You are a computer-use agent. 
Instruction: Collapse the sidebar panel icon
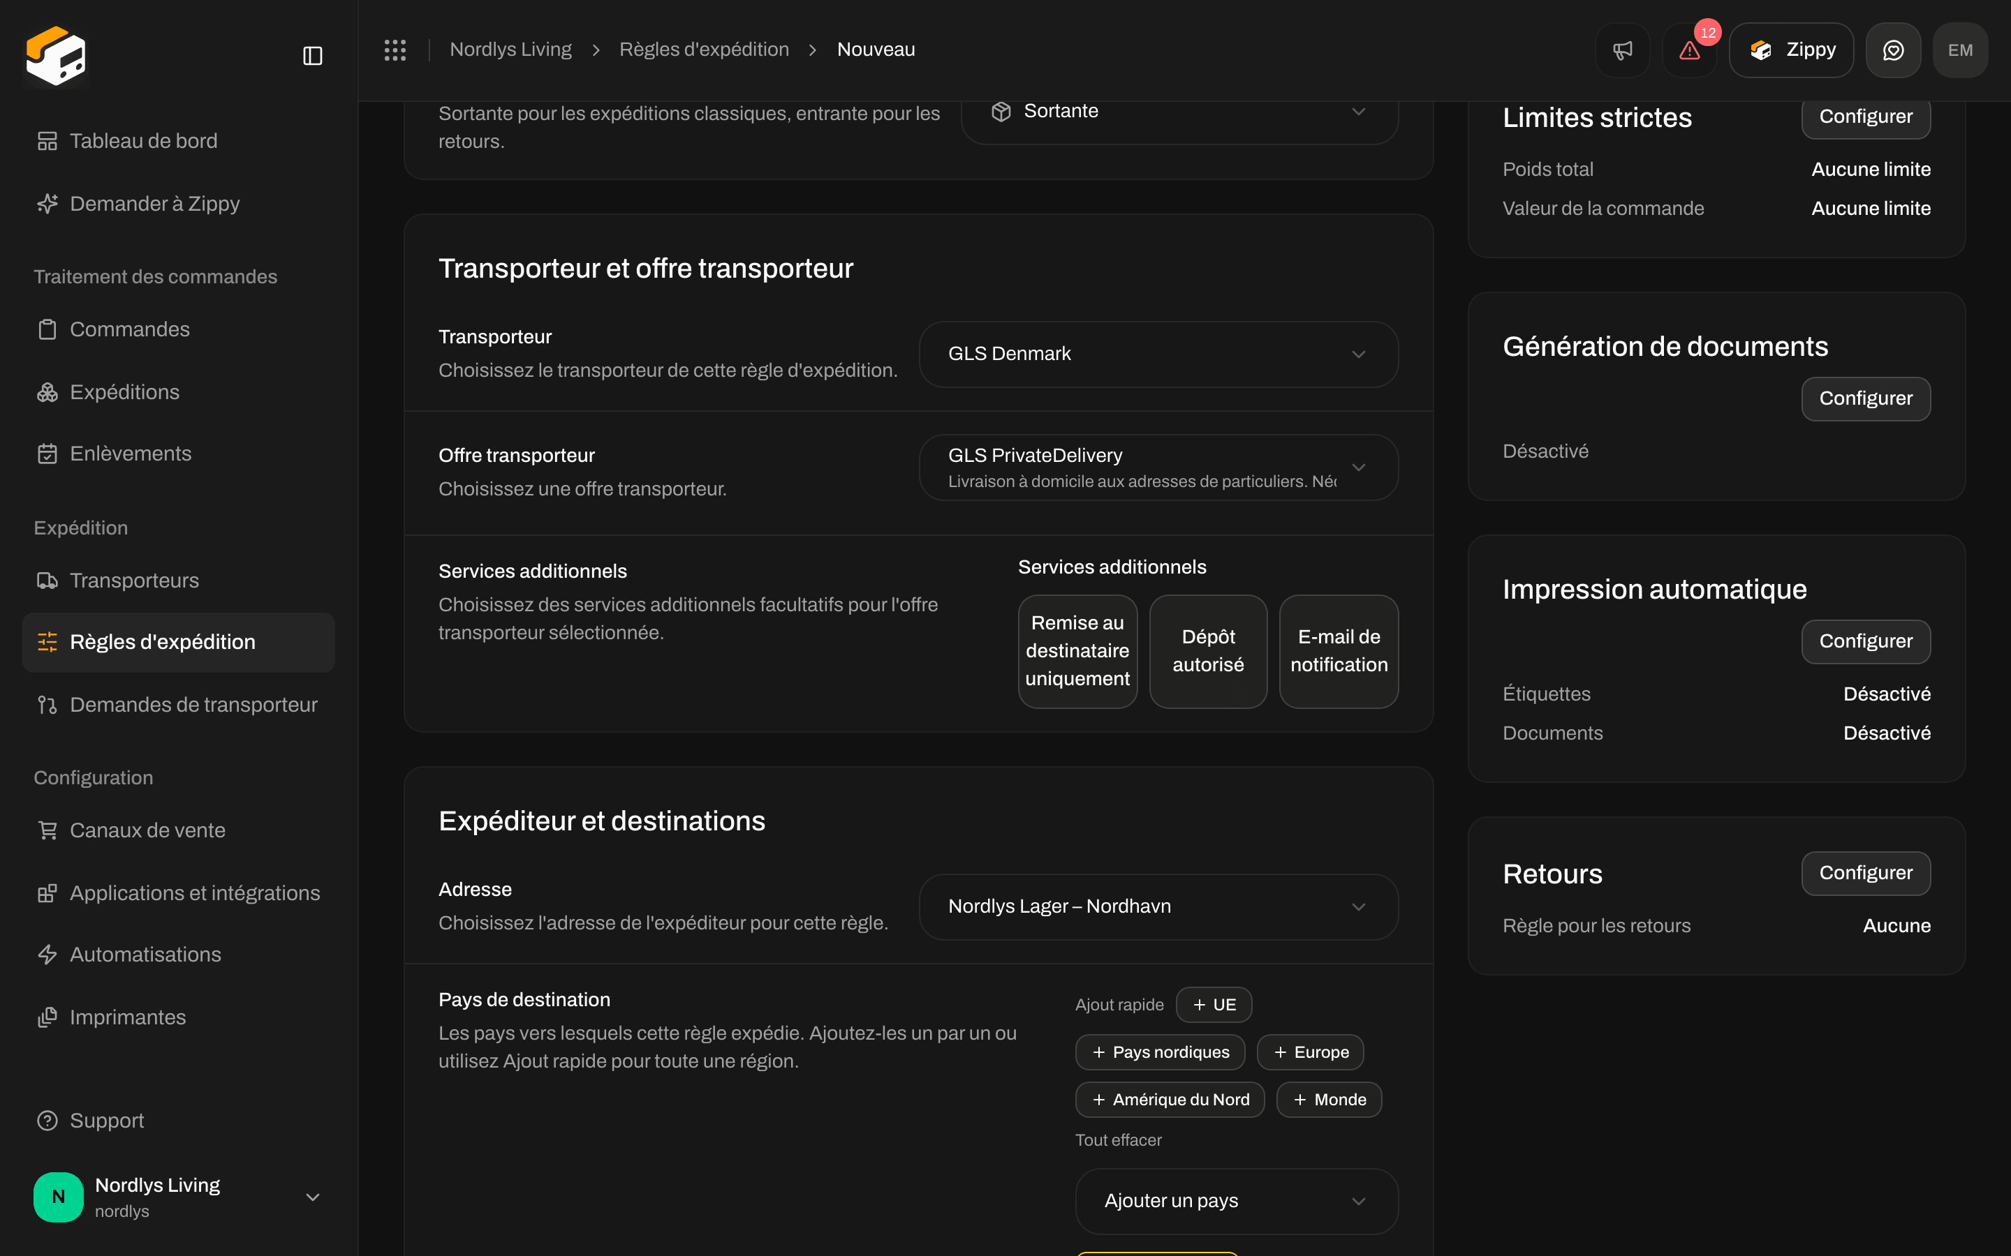312,56
